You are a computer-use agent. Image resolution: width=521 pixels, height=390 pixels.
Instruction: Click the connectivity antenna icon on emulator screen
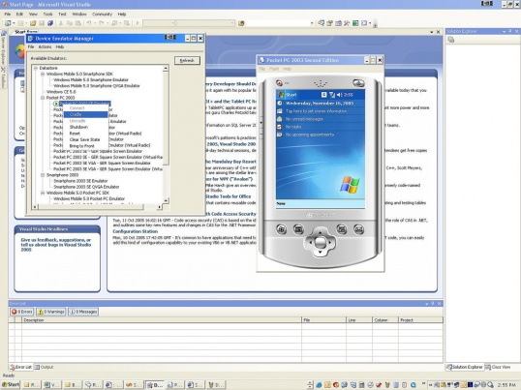pyautogui.click(x=331, y=95)
